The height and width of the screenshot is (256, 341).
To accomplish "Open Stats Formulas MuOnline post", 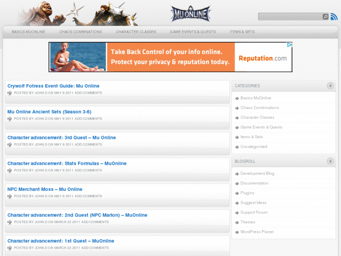I will (x=67, y=163).
